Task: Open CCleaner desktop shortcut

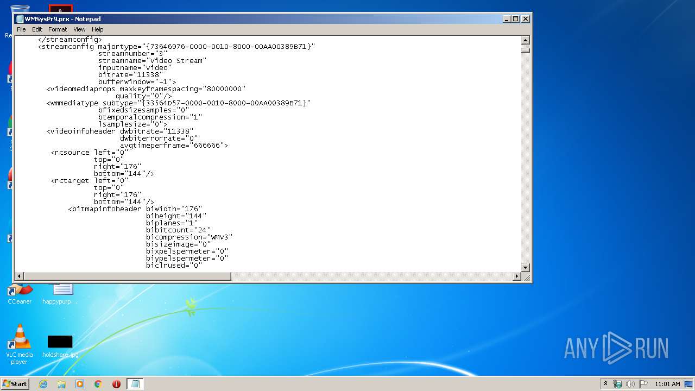Action: [20, 295]
